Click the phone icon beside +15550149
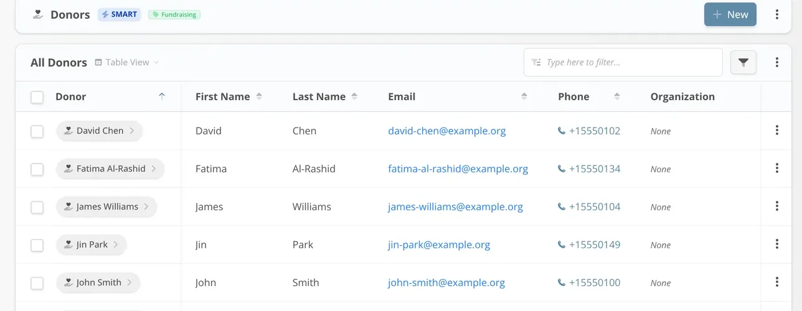This screenshot has width=802, height=311. (562, 245)
